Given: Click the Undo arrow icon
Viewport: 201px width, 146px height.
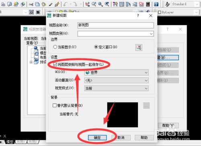Looking at the screenshot, I should click(x=65, y=4).
